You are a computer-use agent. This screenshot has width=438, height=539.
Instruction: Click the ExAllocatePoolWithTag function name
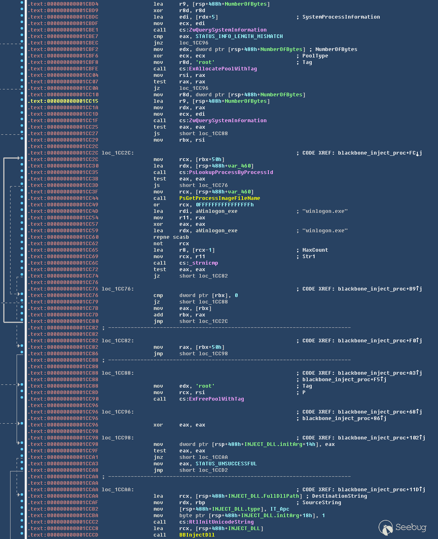pos(223,69)
